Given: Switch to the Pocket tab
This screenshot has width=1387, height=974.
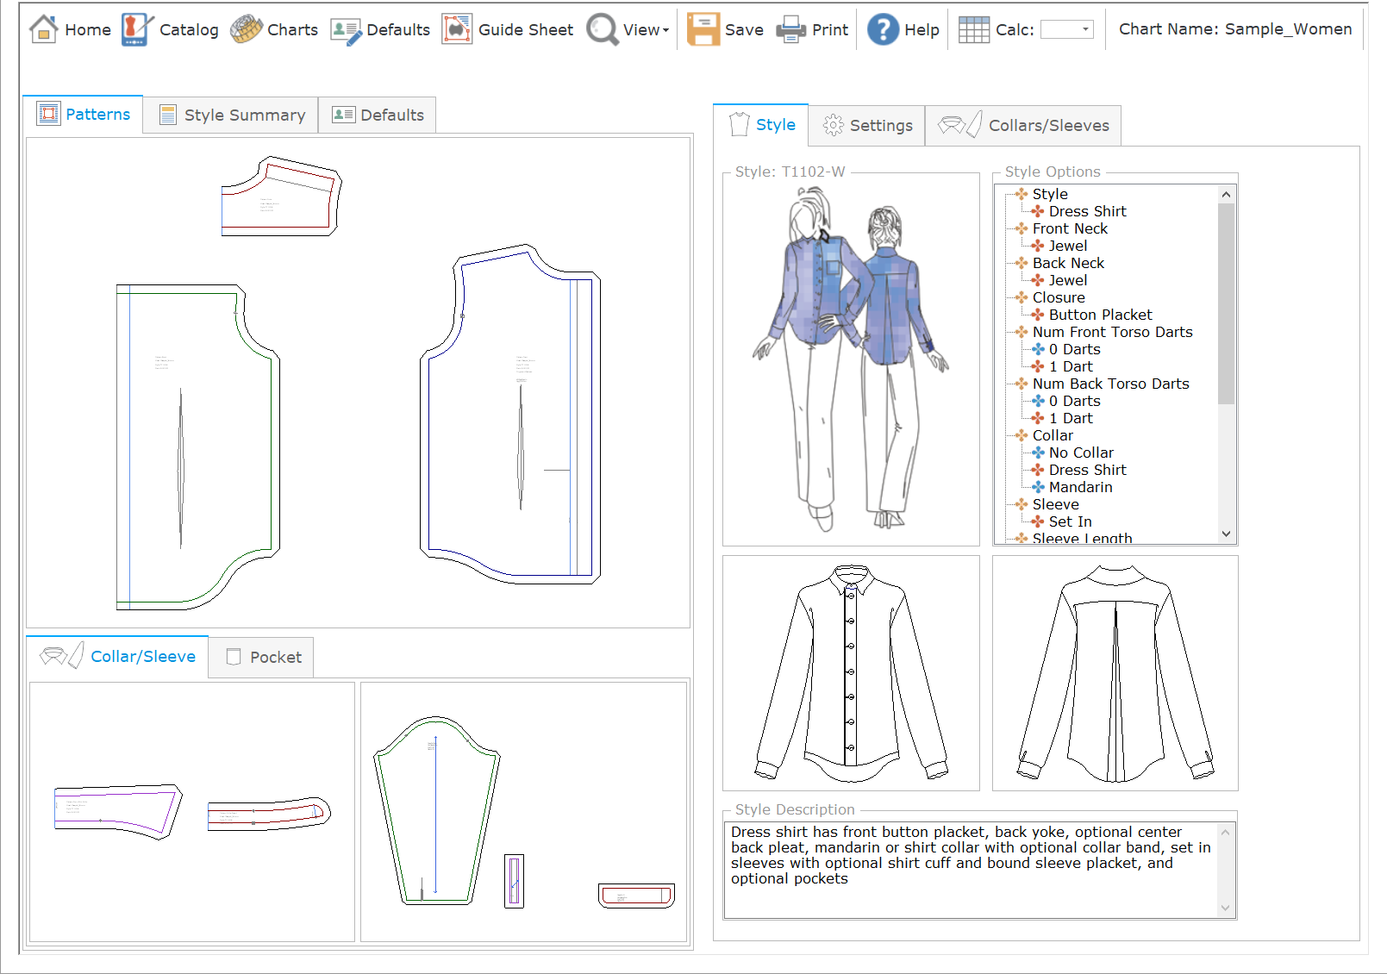Looking at the screenshot, I should (262, 658).
